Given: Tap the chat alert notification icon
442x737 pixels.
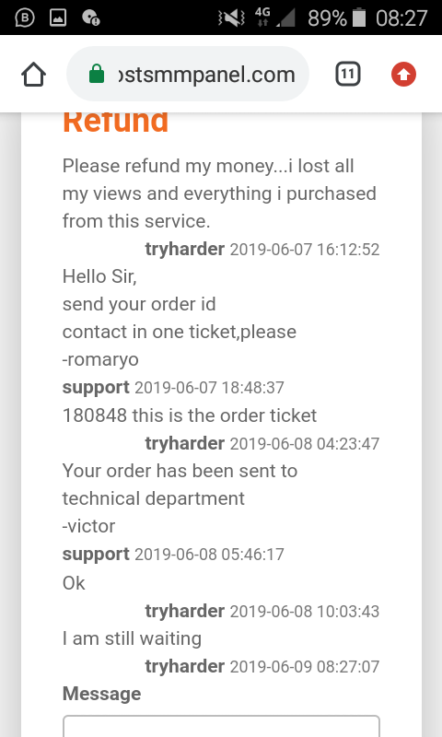Looking at the screenshot, I should click(x=90, y=18).
